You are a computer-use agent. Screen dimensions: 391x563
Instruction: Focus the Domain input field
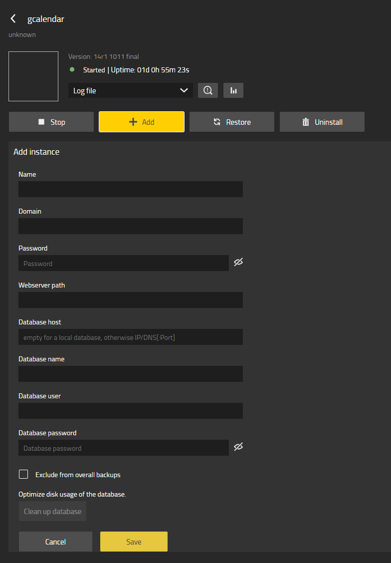(131, 226)
